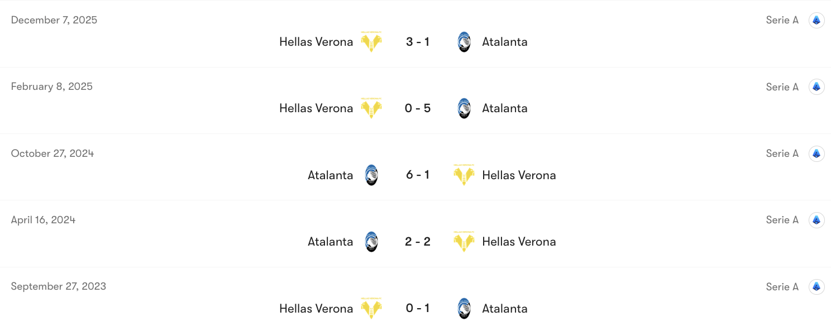The height and width of the screenshot is (326, 831).
Task: Click the Atalanta badge in the October 27 fixture
Action: click(371, 175)
